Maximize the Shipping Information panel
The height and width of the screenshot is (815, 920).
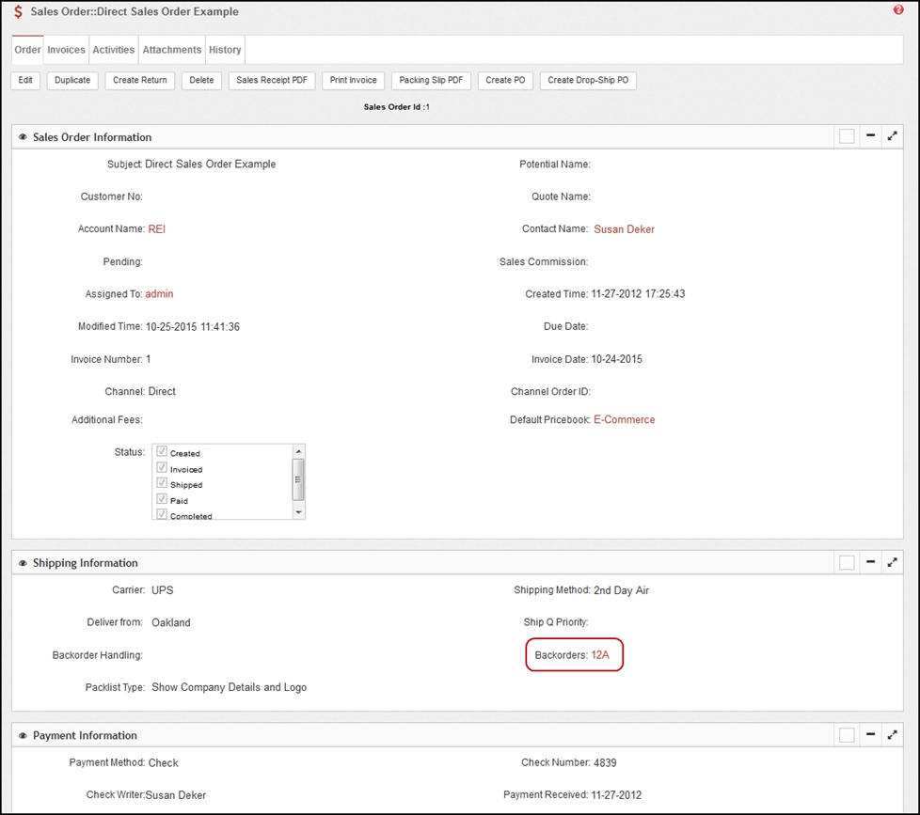(893, 562)
